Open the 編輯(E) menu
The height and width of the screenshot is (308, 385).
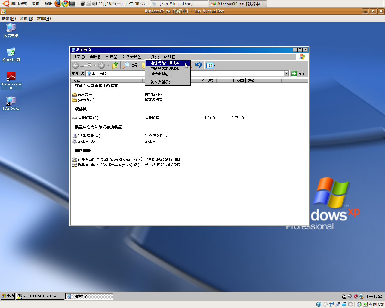[95, 57]
